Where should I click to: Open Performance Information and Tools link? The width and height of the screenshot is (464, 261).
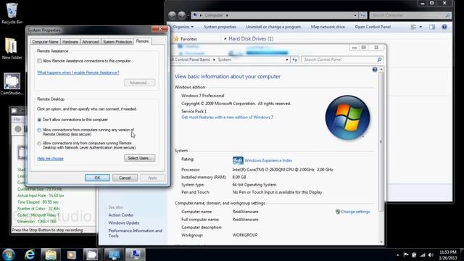tap(136, 233)
